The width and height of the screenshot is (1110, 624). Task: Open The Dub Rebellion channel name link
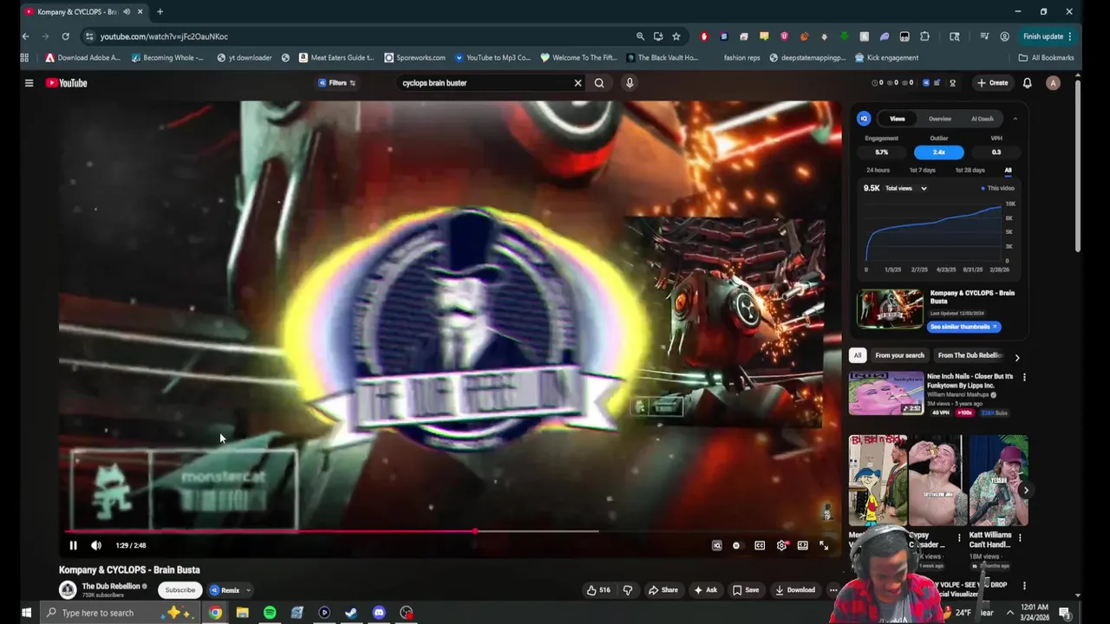pyautogui.click(x=111, y=586)
